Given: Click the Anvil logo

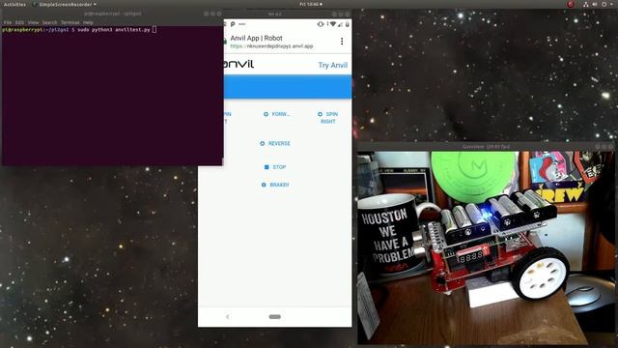Looking at the screenshot, I should point(239,65).
